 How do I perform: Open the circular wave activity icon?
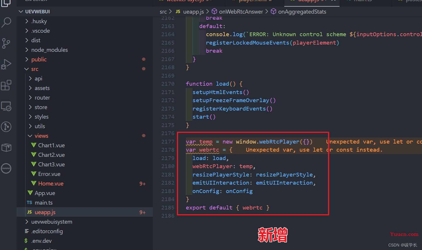click(6, 168)
